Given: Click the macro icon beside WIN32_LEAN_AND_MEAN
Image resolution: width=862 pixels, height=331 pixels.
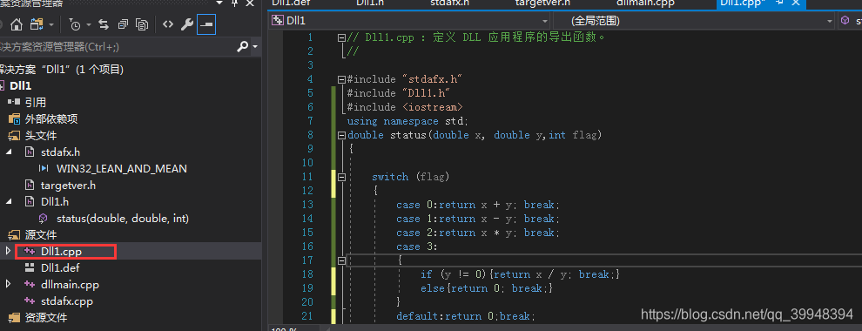Looking at the screenshot, I should tap(44, 169).
